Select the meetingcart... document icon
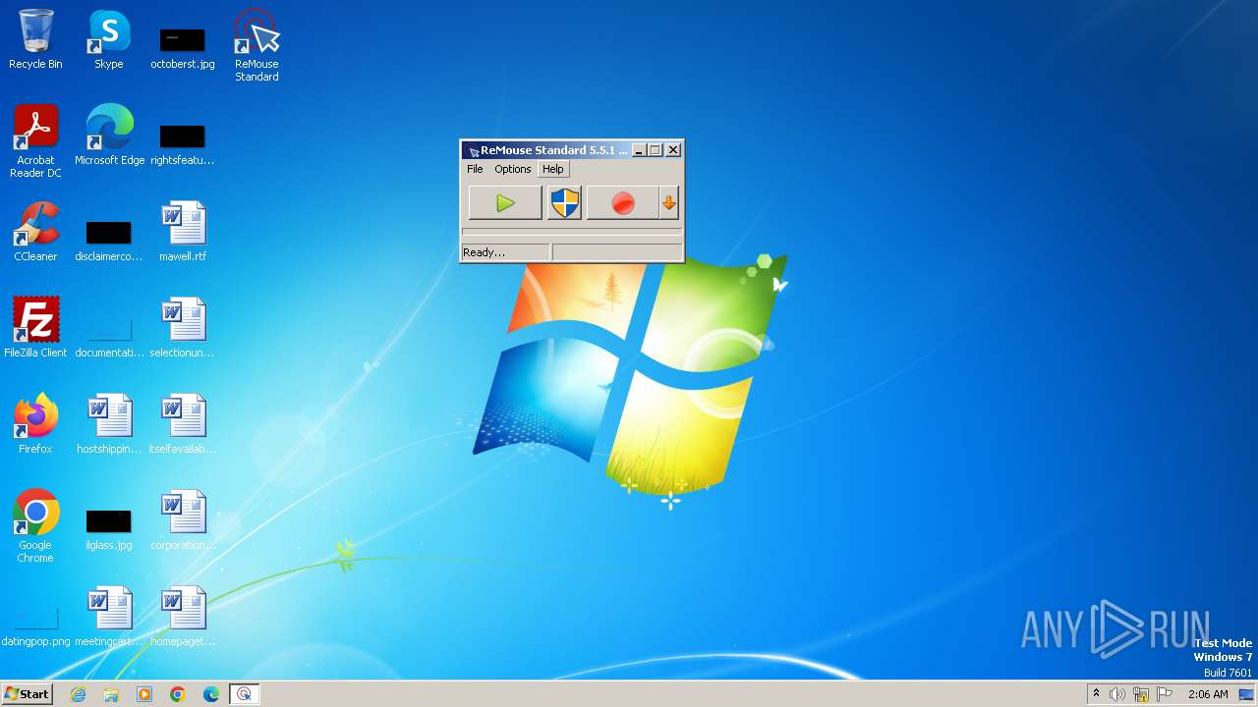 109,617
